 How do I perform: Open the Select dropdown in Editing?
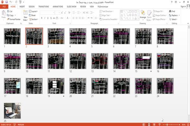173,19
